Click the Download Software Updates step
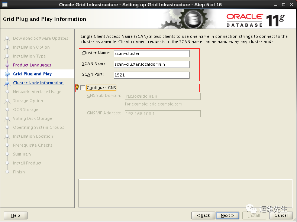Screen dimensions: 297x222 tap(41, 38)
